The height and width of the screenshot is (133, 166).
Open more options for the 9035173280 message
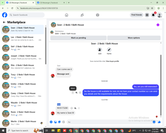coord(79,108)
